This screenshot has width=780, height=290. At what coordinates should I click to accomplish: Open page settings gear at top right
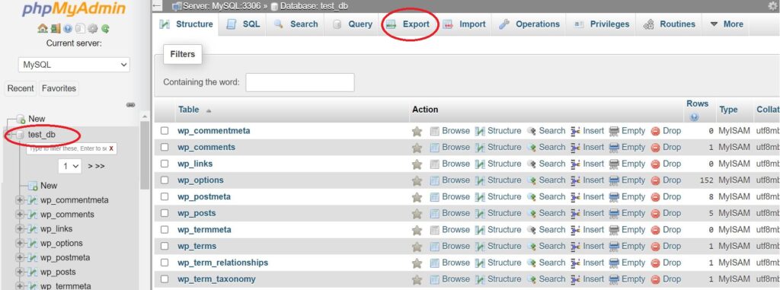point(772,6)
